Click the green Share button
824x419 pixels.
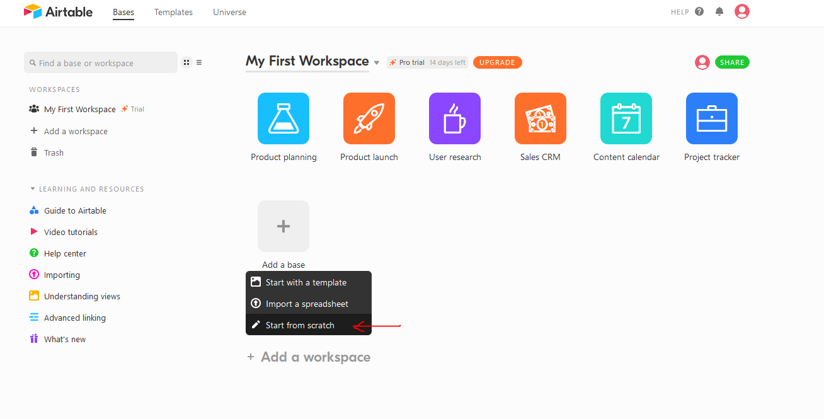(732, 62)
